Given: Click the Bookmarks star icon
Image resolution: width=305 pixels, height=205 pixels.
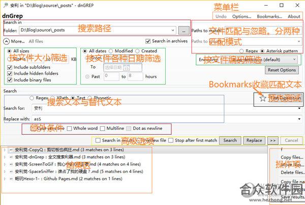Looking at the screenshot, I should point(263,98).
